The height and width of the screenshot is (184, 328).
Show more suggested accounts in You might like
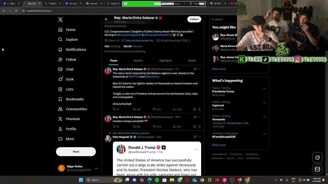(219, 69)
